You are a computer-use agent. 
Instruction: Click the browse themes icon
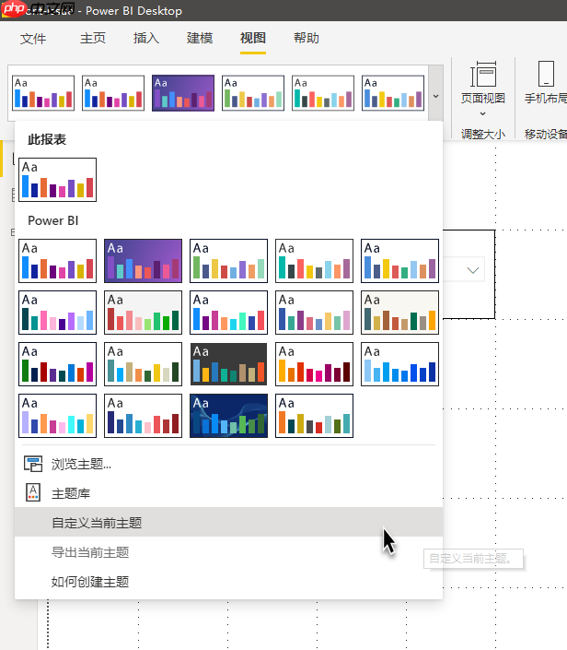click(x=33, y=464)
